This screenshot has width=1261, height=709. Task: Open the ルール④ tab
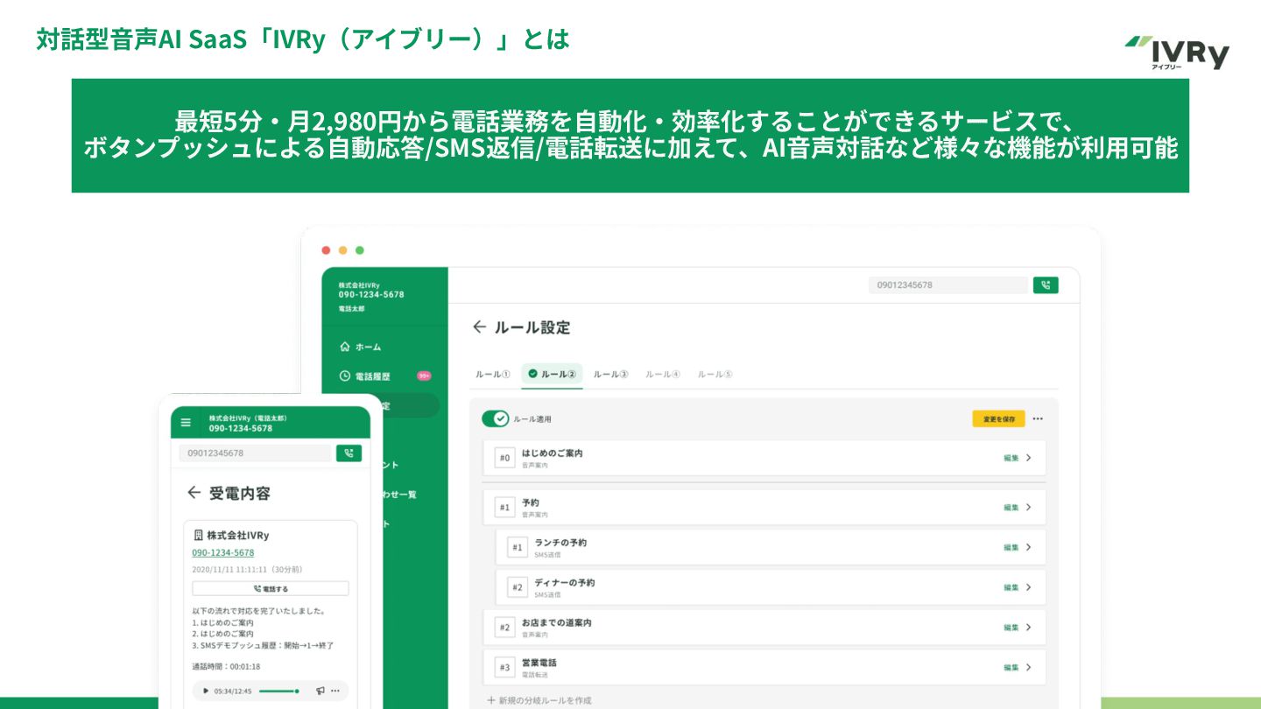coord(663,375)
